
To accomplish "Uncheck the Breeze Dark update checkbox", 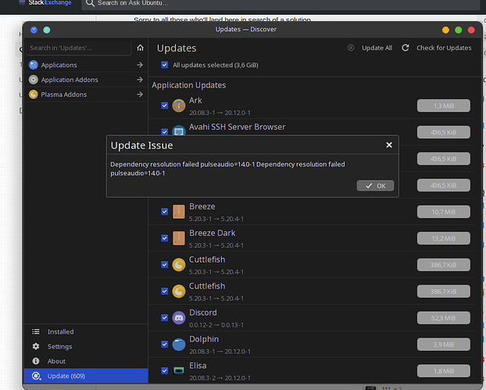I will (x=165, y=238).
